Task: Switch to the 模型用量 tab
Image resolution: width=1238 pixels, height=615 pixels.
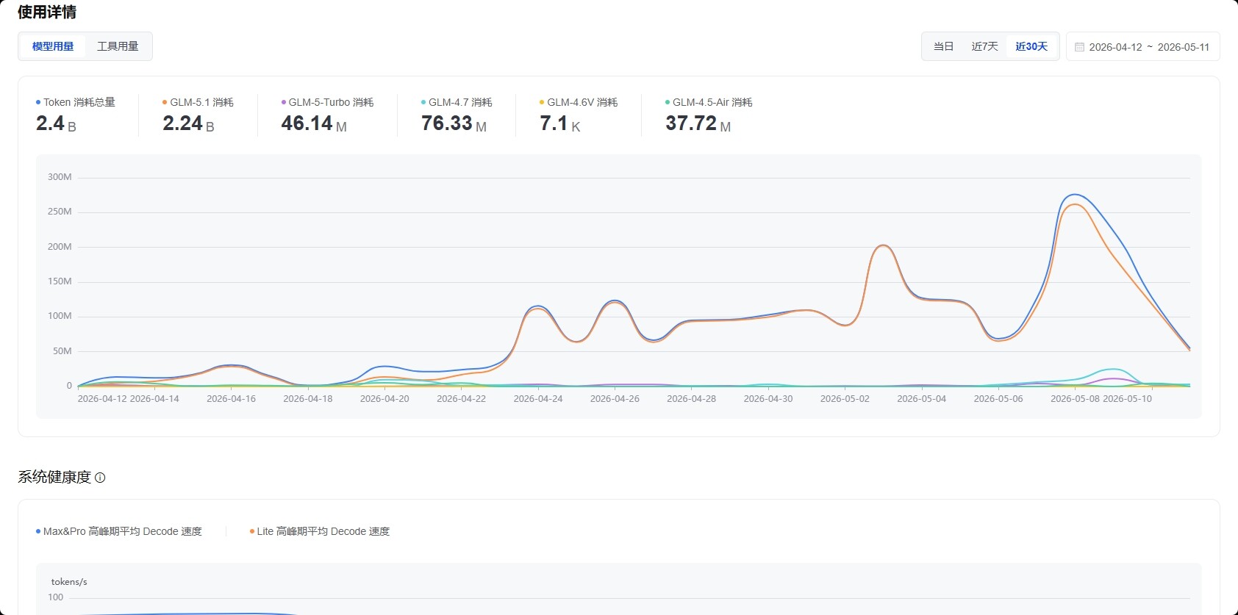Action: pyautogui.click(x=53, y=46)
